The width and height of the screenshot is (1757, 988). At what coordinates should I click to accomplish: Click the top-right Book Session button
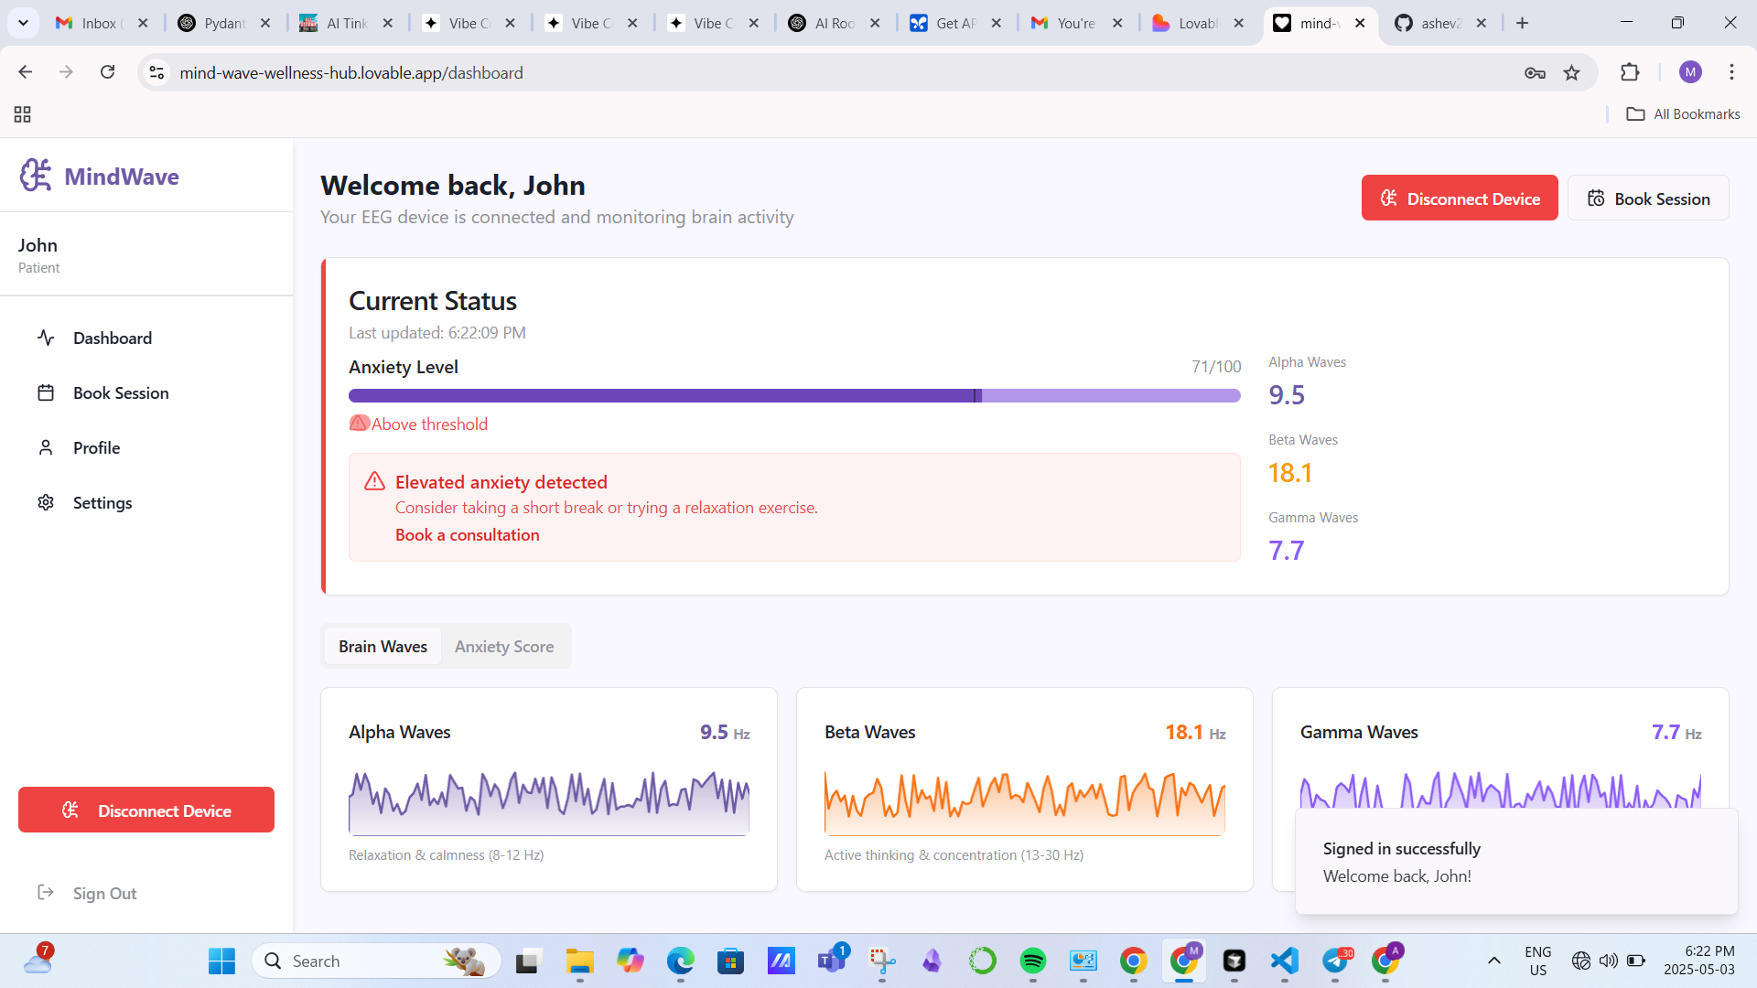1647,199
